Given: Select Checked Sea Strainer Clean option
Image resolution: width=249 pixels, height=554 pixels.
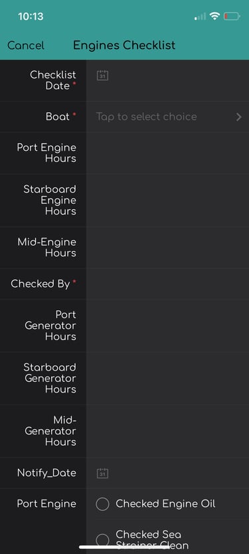Looking at the screenshot, I should (102, 540).
